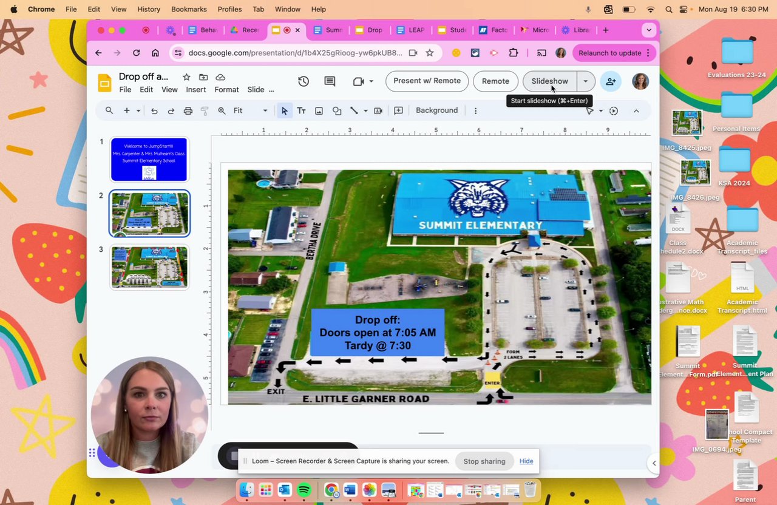Open the Format menu in Slides
The image size is (777, 505).
coord(226,90)
